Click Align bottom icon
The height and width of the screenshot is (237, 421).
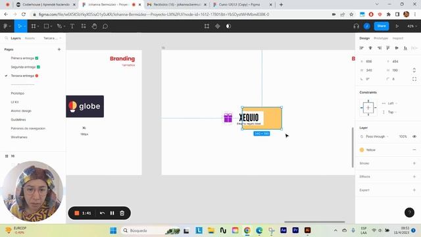coord(405,48)
